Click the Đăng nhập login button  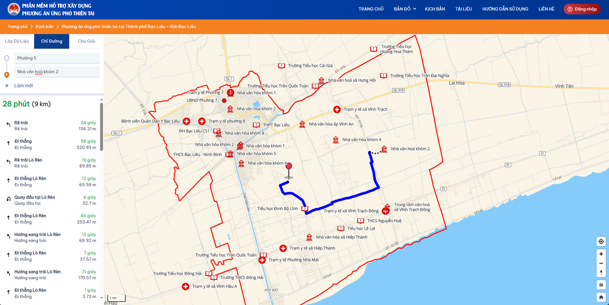[581, 9]
